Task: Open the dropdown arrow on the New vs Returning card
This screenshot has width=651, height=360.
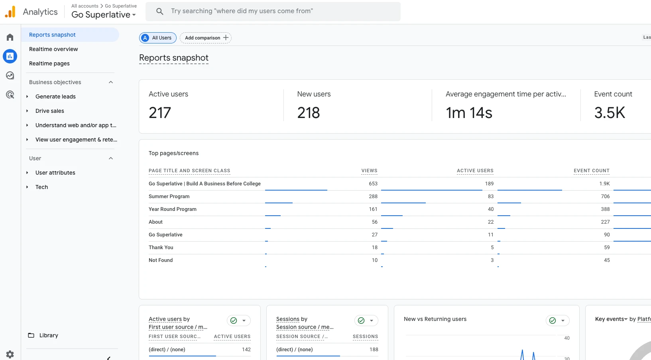Action: click(x=563, y=321)
